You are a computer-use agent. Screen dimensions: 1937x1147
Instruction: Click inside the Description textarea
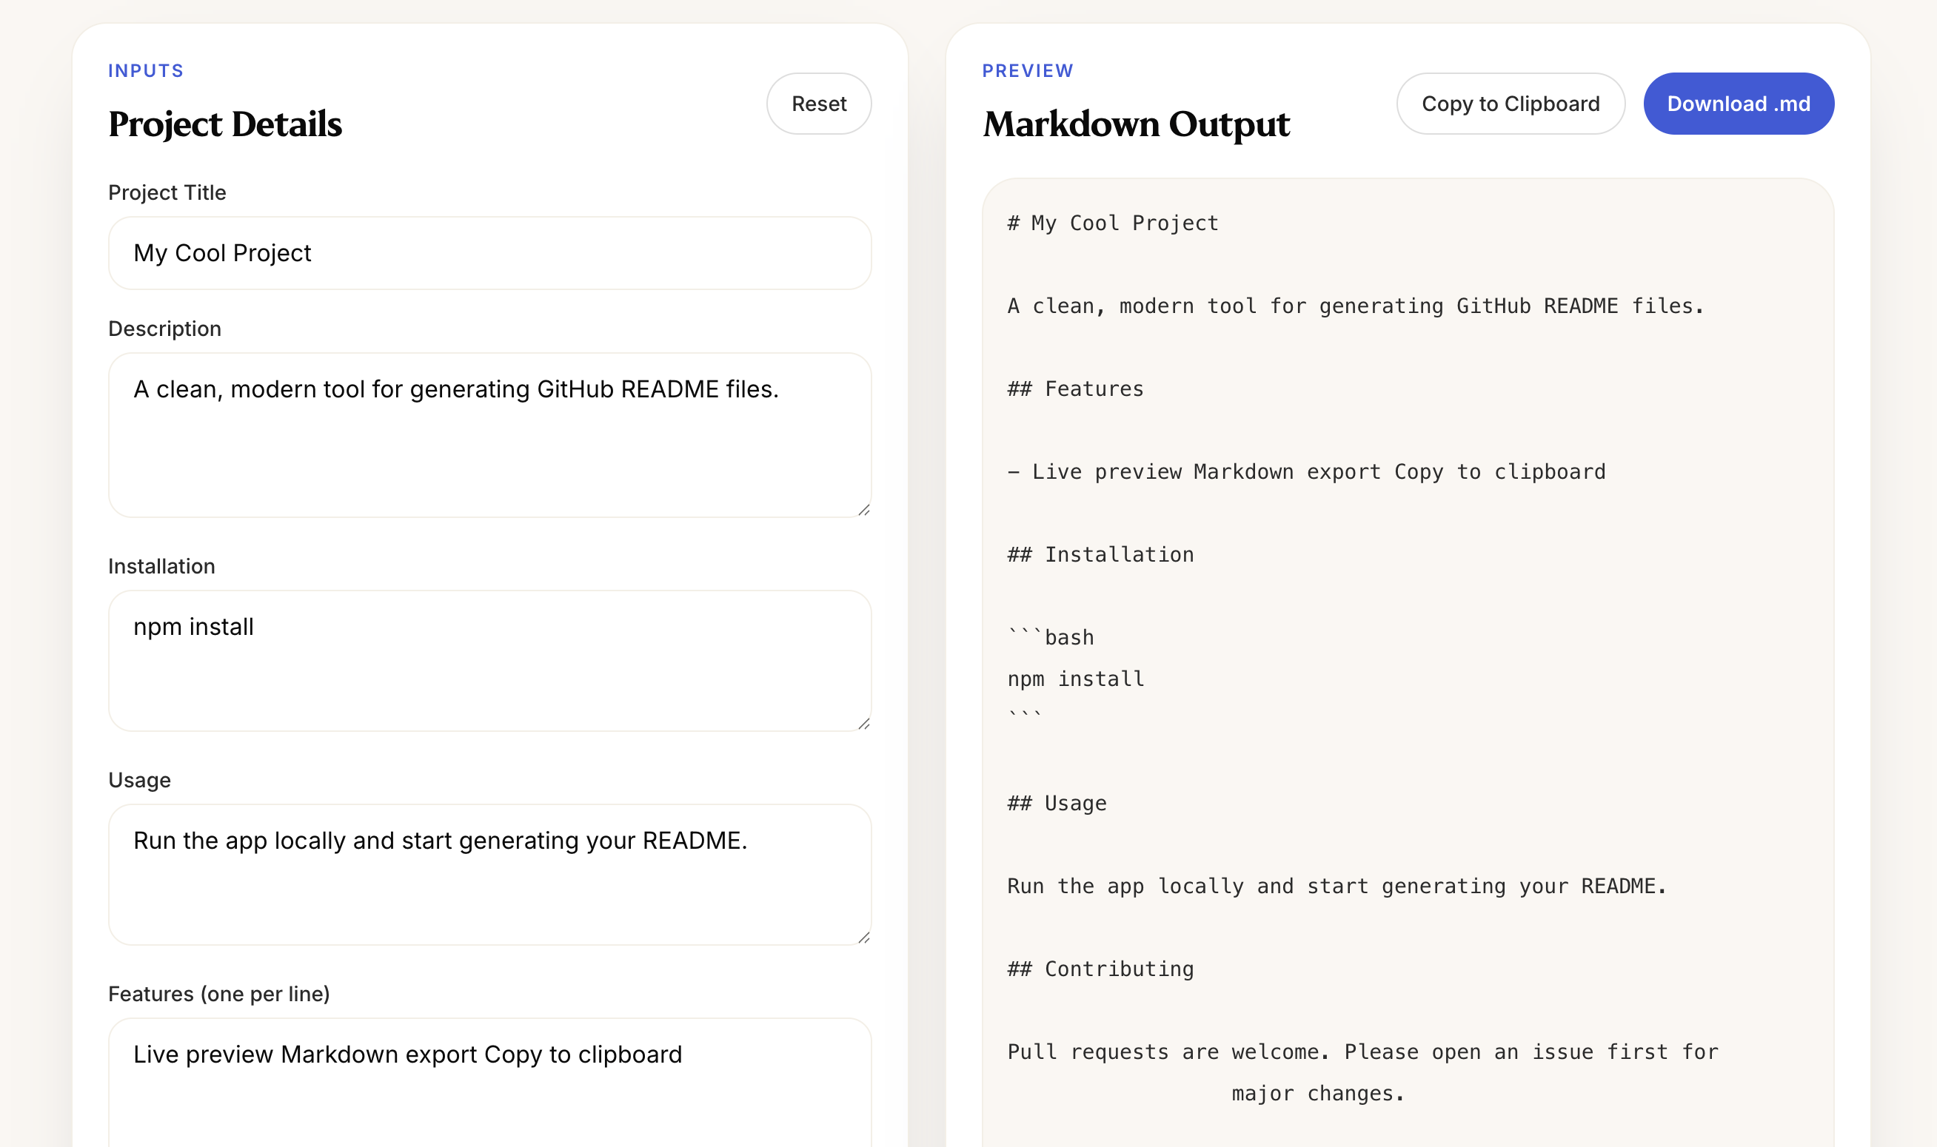pyautogui.click(x=489, y=433)
